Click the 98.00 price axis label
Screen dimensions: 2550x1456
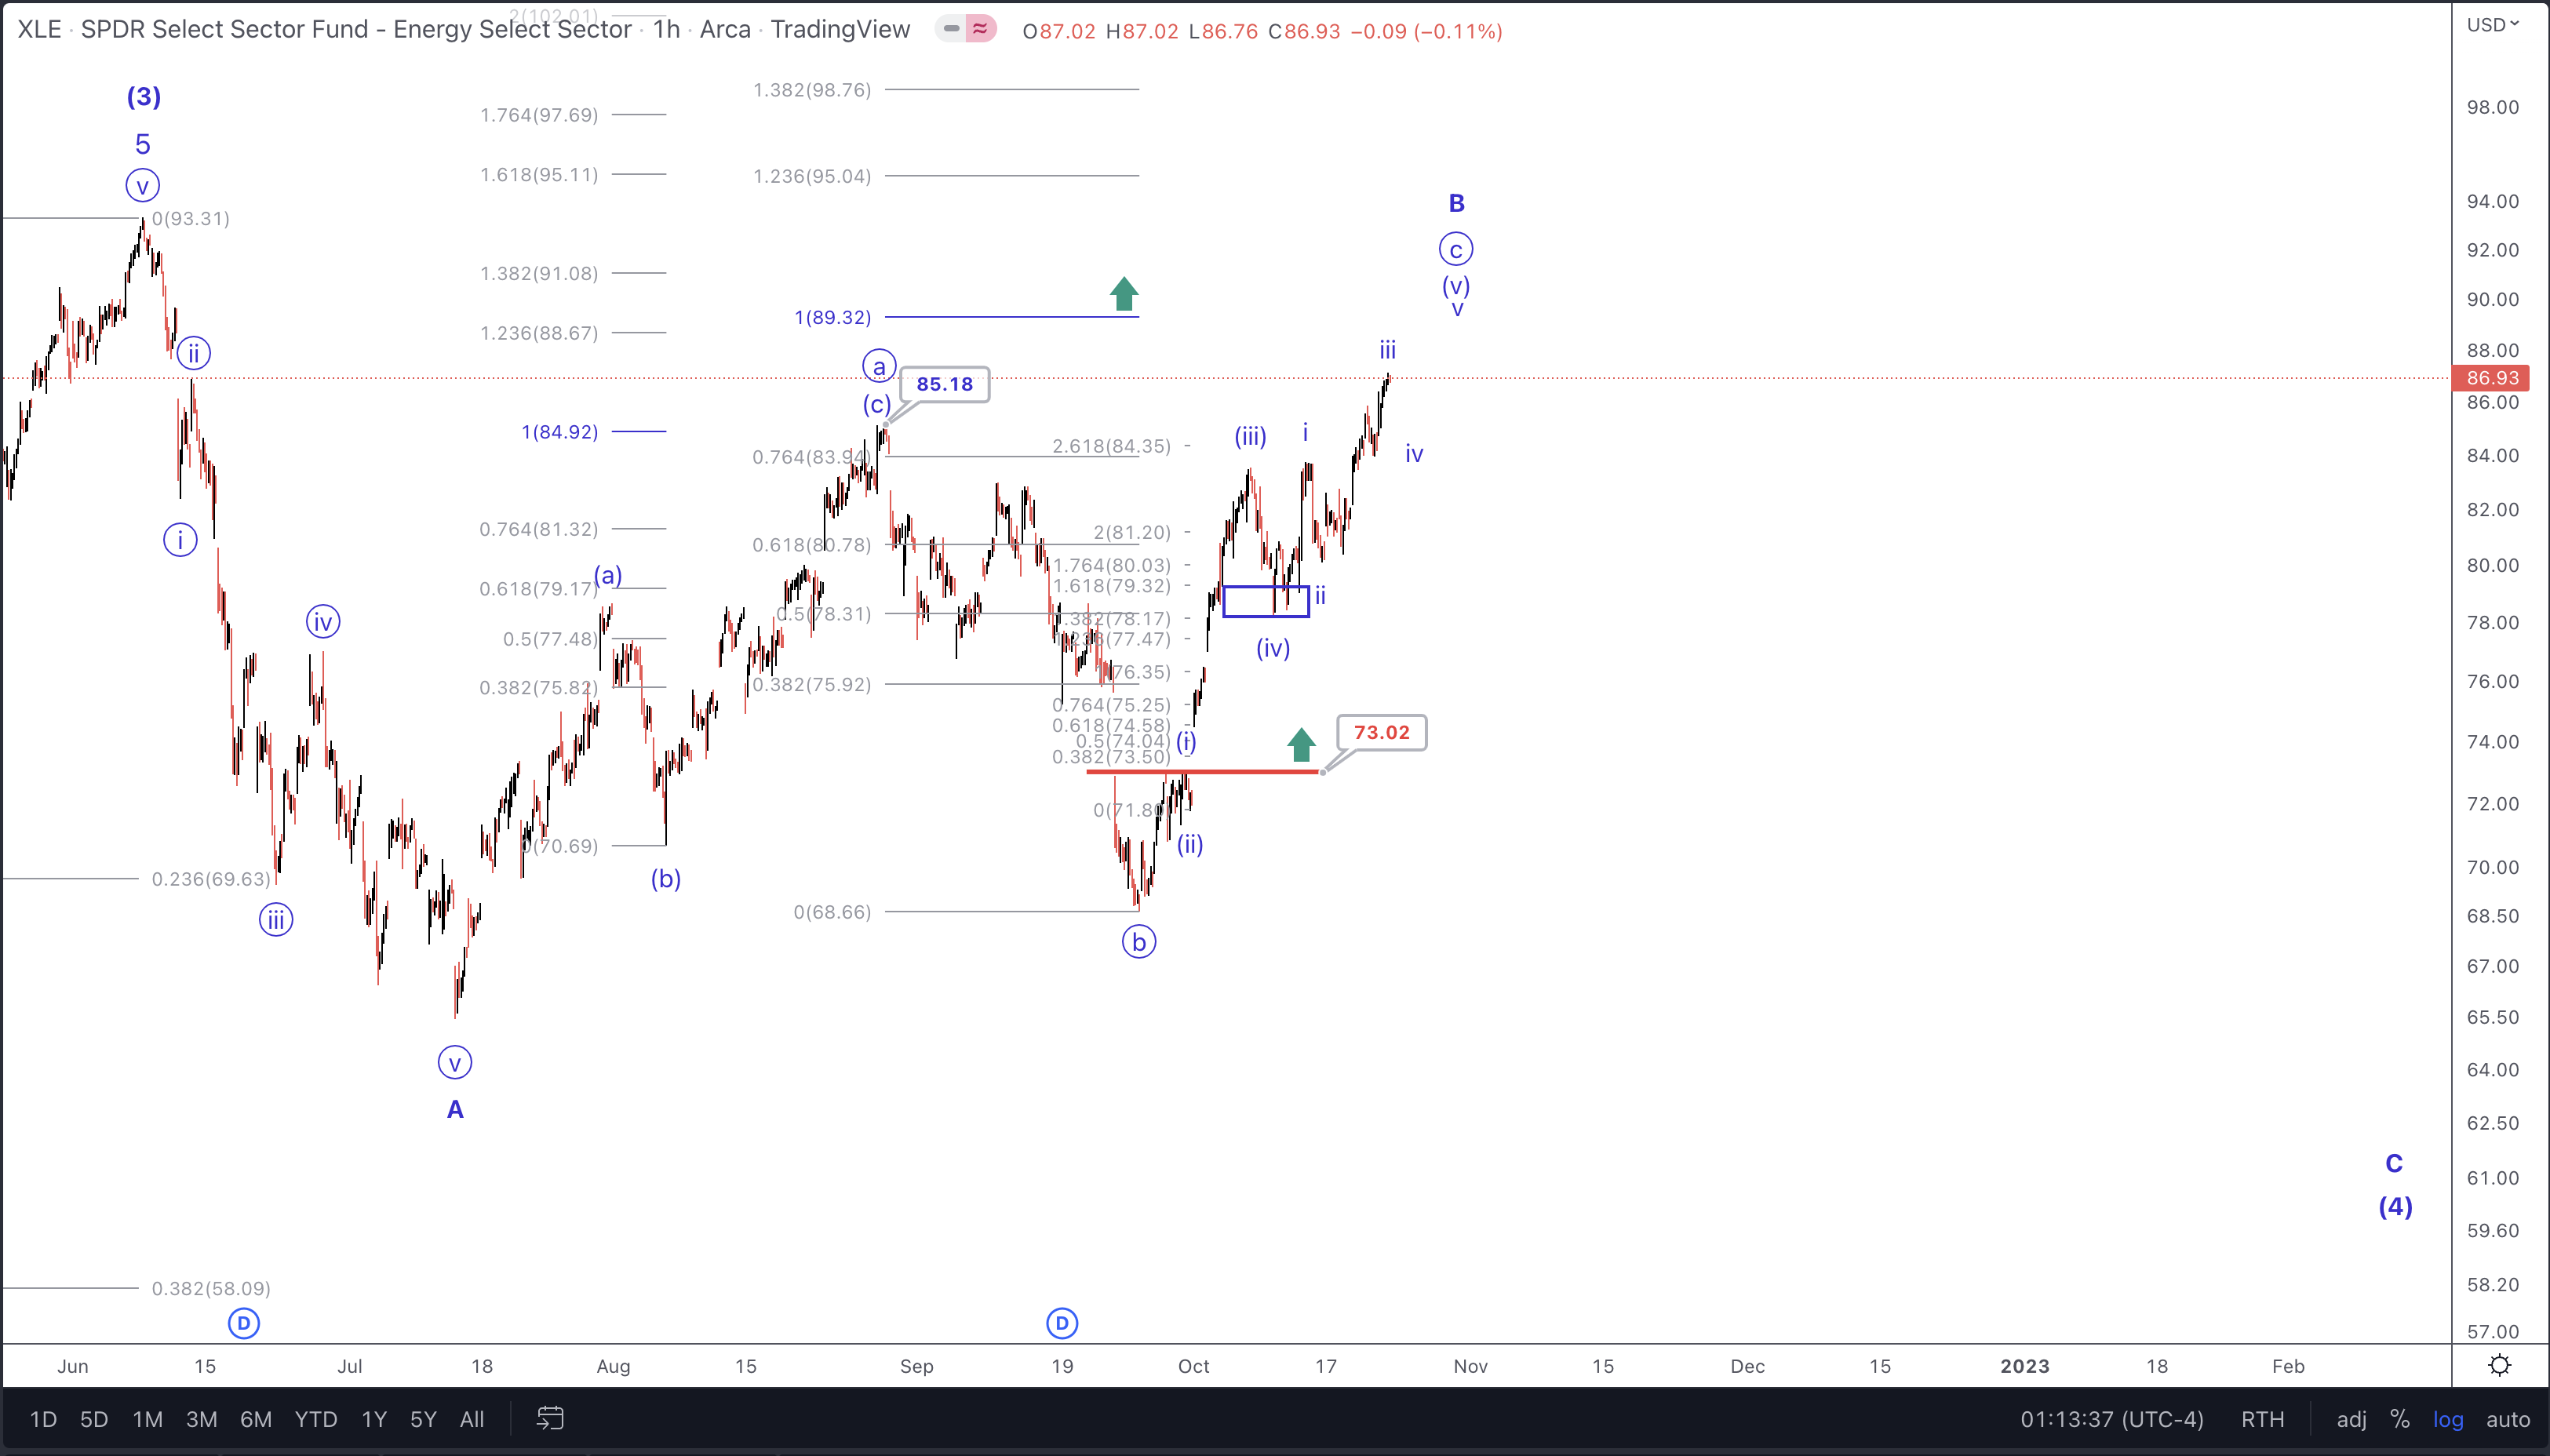point(2492,107)
